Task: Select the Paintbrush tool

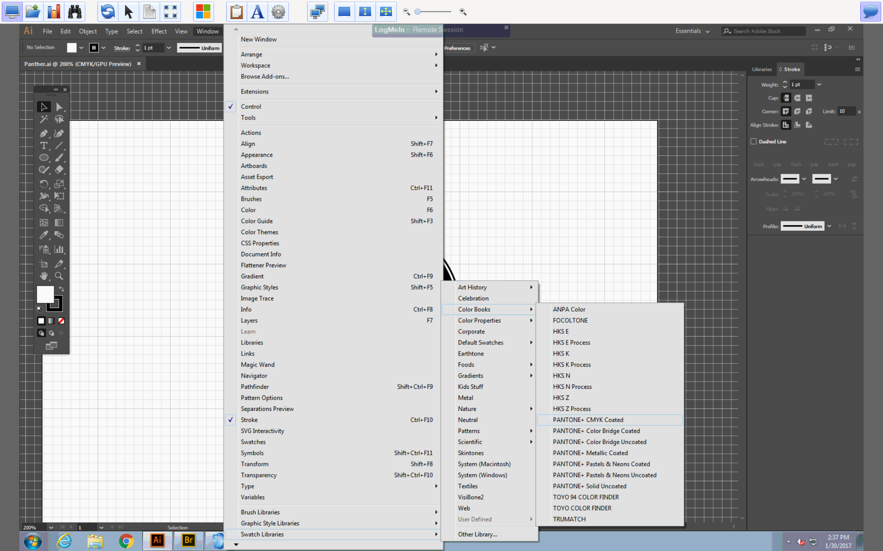Action: 59,157
